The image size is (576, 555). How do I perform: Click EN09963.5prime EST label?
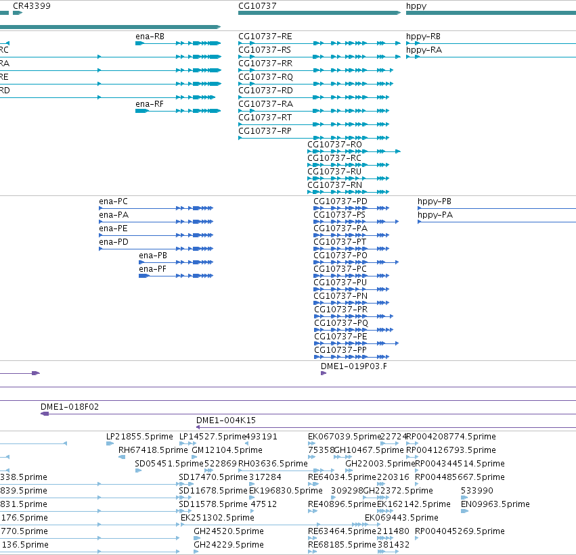click(x=495, y=505)
